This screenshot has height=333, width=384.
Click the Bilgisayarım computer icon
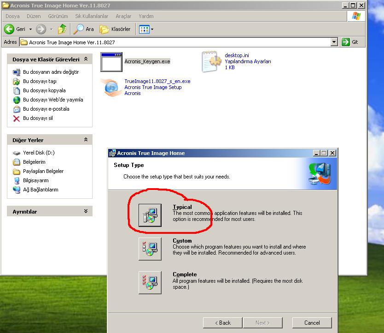click(x=17, y=181)
